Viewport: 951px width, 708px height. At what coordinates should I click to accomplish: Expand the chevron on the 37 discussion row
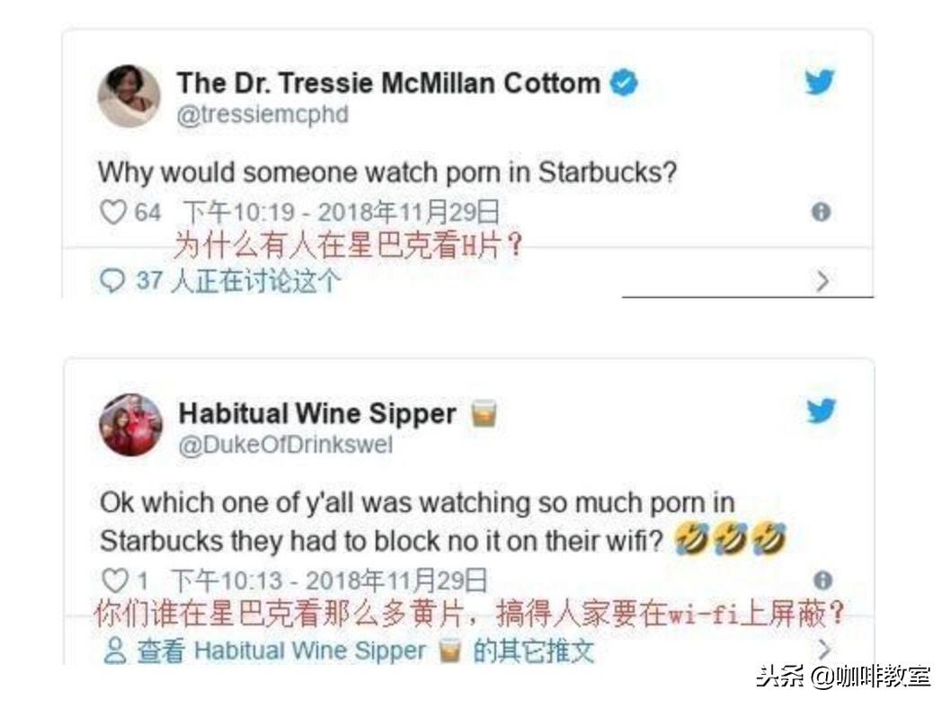[822, 281]
